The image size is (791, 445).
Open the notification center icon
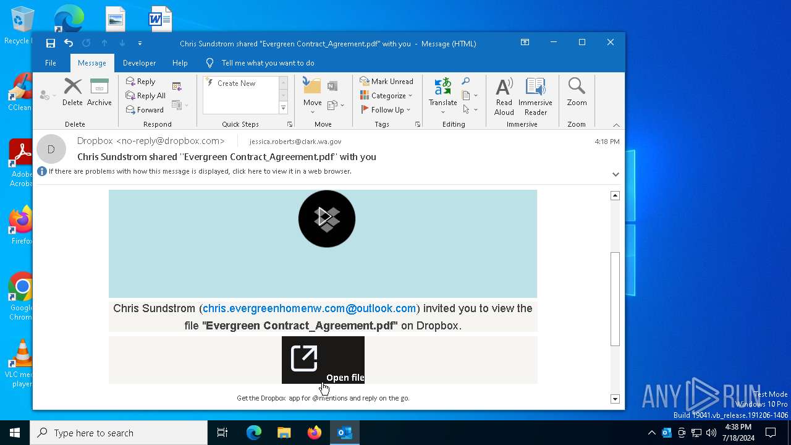(771, 433)
